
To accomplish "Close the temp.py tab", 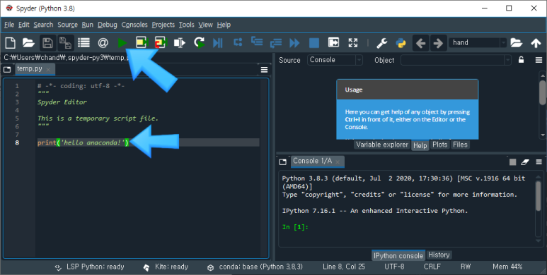I will click(49, 70).
